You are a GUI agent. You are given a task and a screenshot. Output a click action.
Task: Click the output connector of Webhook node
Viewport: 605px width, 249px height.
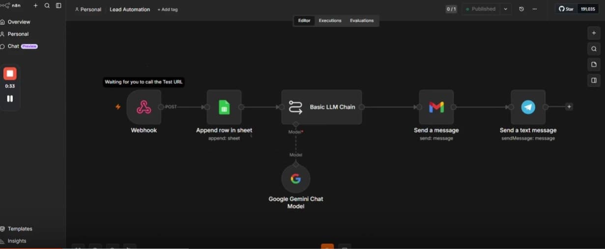click(x=161, y=107)
